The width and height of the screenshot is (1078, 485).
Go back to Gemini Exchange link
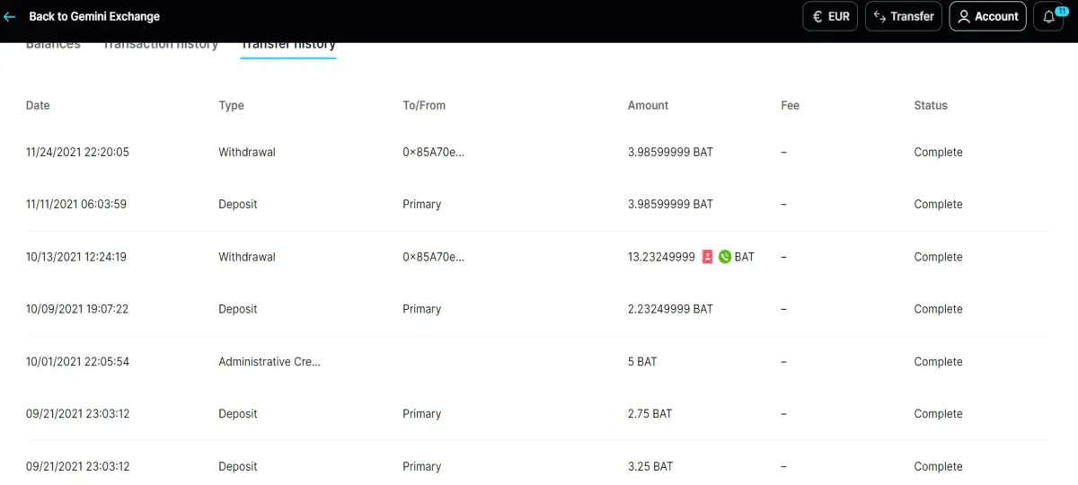point(94,16)
